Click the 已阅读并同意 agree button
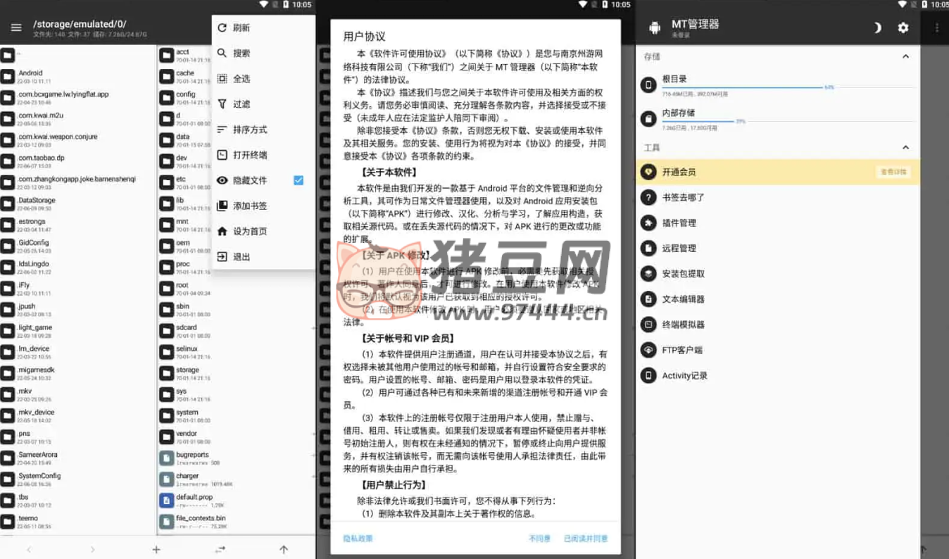949x559 pixels. point(585,539)
